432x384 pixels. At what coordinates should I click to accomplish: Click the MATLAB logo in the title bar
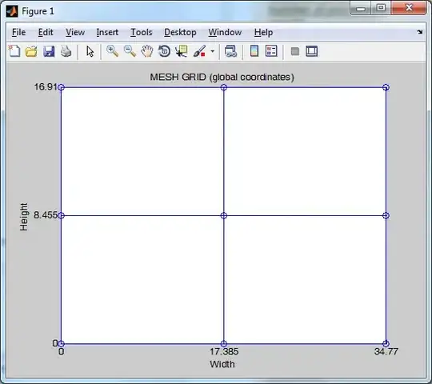tap(12, 11)
